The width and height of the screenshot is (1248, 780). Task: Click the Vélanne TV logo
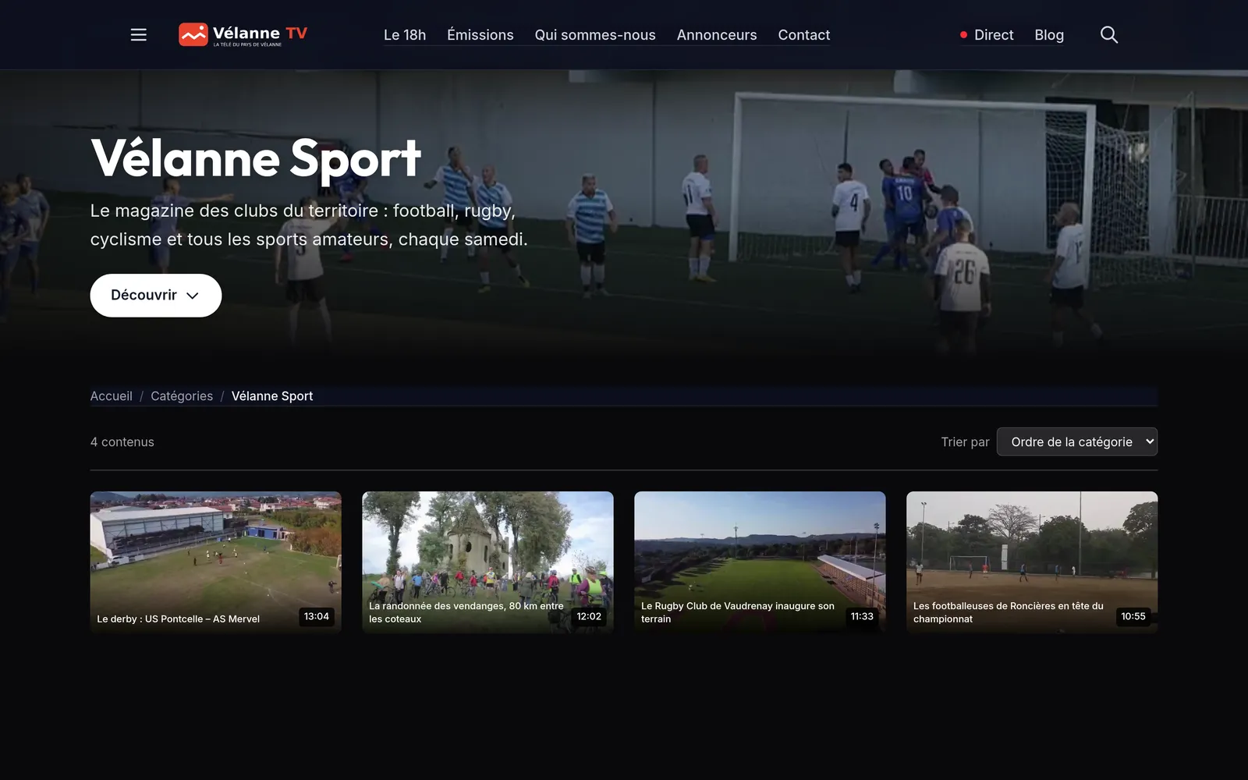pyautogui.click(x=243, y=35)
